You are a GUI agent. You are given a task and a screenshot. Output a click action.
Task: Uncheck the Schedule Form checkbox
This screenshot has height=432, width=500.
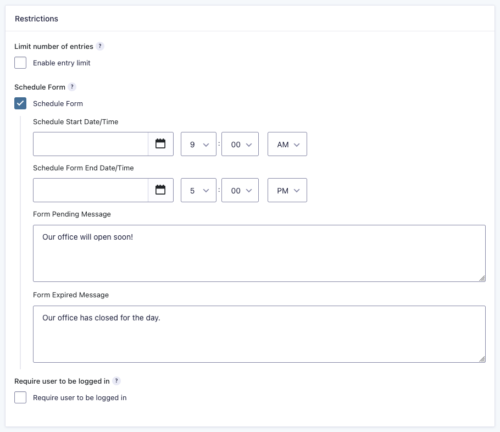[x=20, y=103]
